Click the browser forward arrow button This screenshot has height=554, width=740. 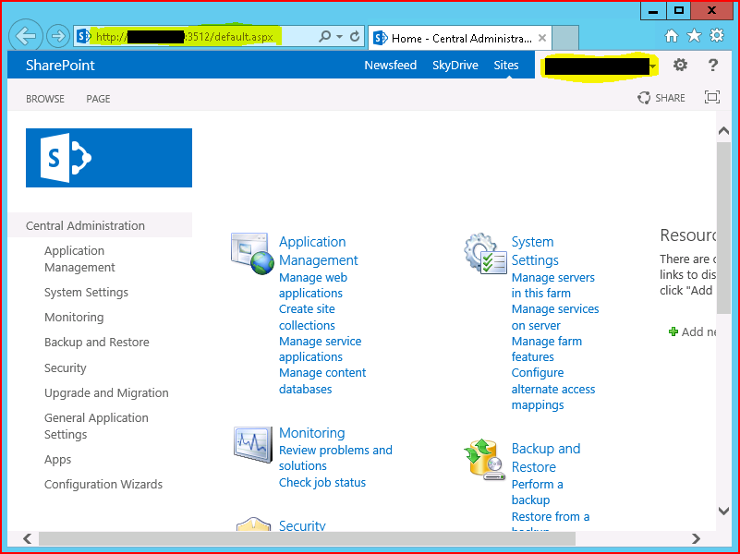click(58, 36)
